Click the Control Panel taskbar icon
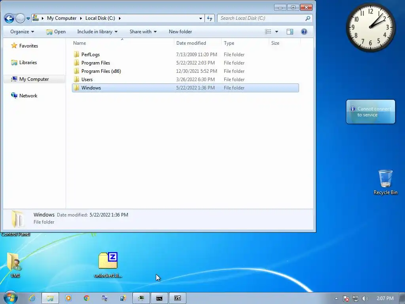Viewport: 405px width, 304px height. coord(123,298)
